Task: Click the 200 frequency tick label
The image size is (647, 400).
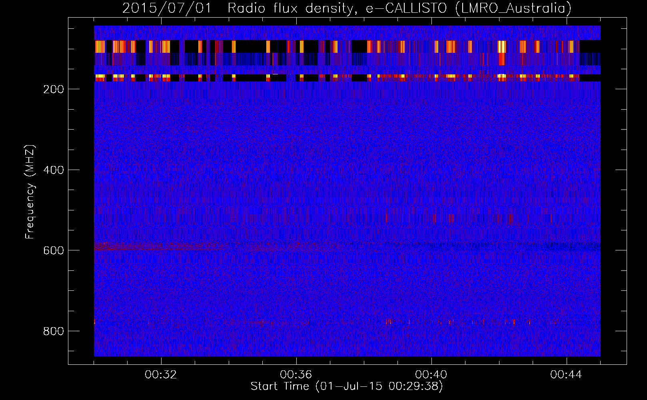Action: [54, 89]
